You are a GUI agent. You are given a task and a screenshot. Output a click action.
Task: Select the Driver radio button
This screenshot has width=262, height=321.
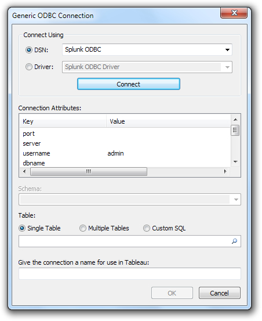(29, 67)
